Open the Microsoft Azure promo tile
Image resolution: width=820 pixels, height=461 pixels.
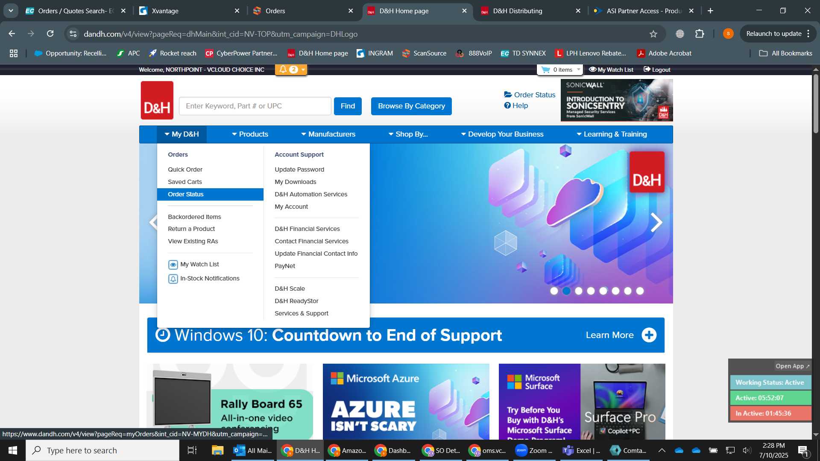(406, 402)
